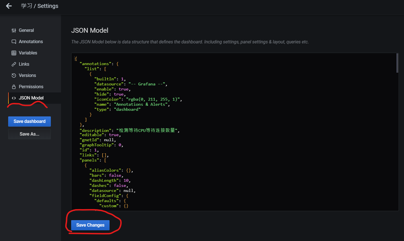This screenshot has width=404, height=241.
Task: Click the "annotations": { line
Action: (99, 64)
